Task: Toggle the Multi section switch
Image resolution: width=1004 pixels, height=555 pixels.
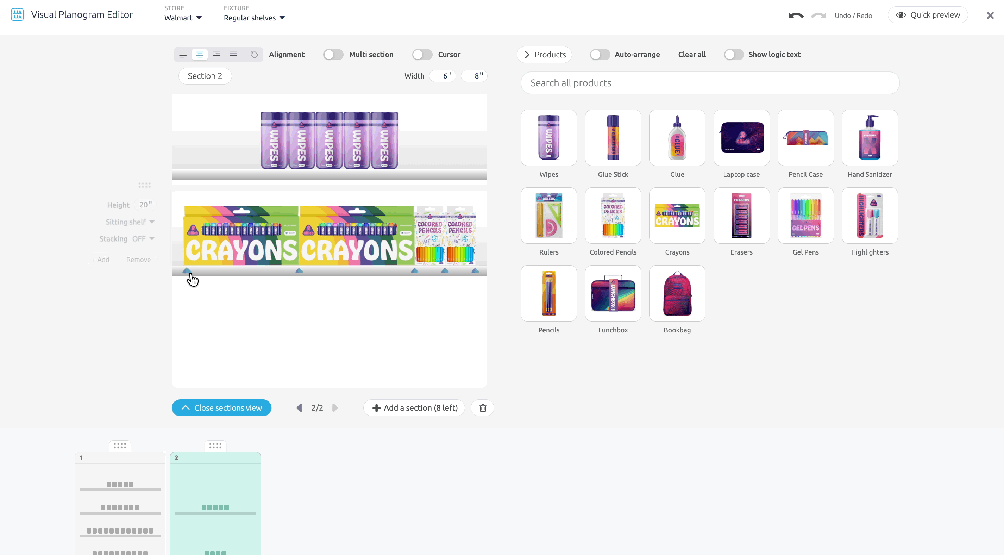Action: 333,55
